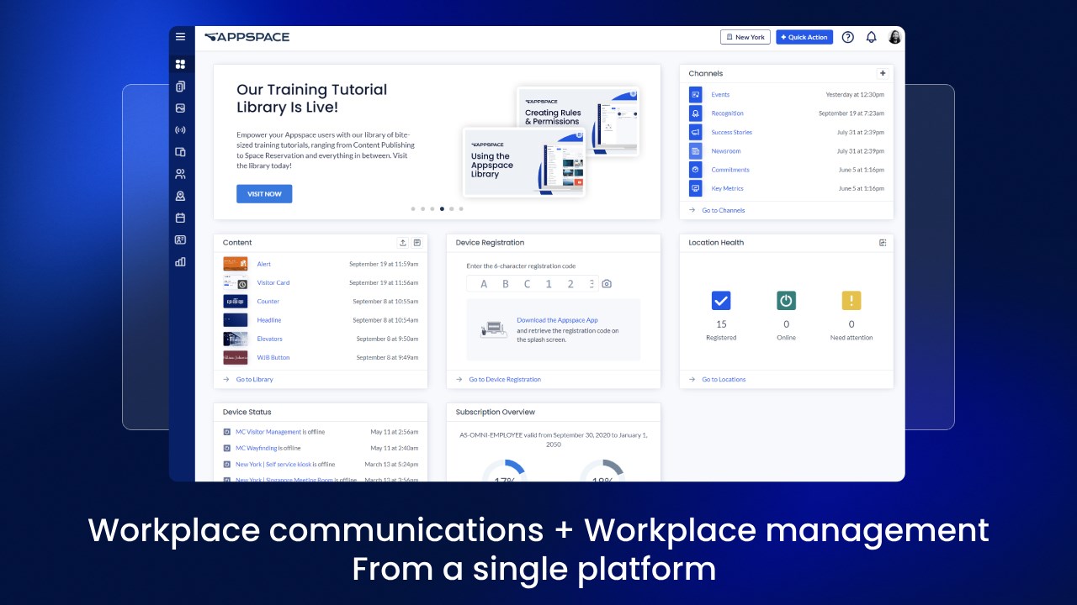Select the third carousel dot

coord(432,208)
